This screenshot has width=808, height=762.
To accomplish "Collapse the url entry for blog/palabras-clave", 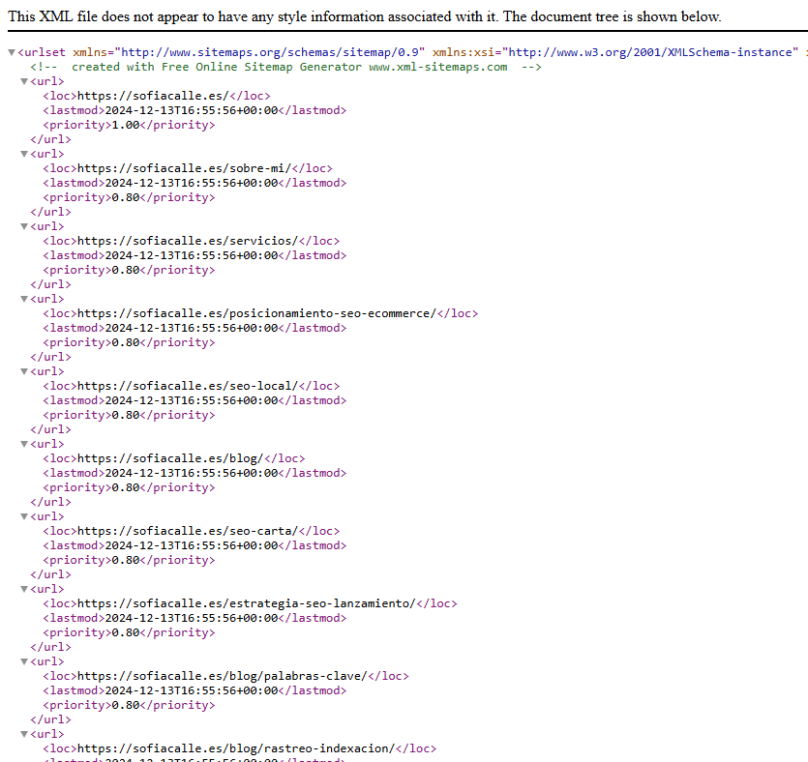I will [24, 661].
